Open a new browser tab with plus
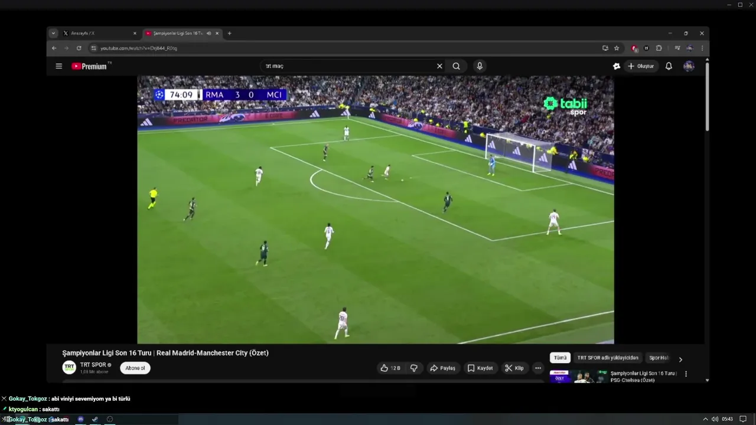 229,33
